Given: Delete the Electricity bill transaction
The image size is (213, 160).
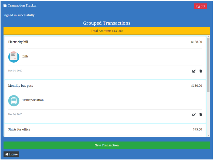Looking at the screenshot, I should coord(201,71).
